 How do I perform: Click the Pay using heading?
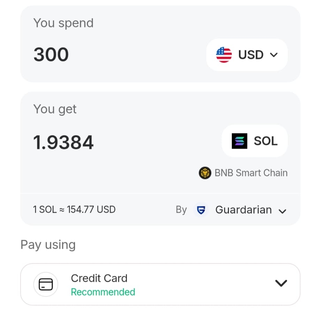[x=48, y=245]
